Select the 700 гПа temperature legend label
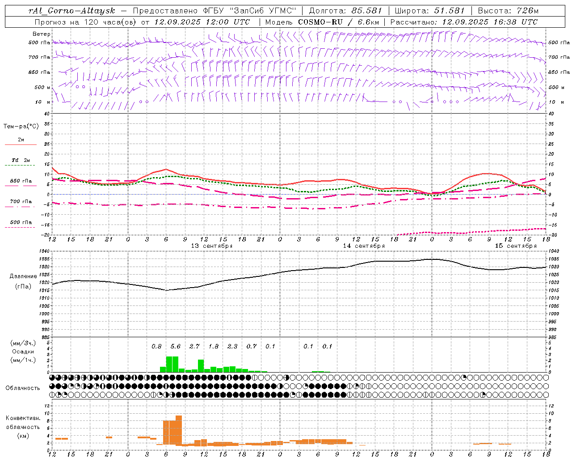 click(x=21, y=202)
